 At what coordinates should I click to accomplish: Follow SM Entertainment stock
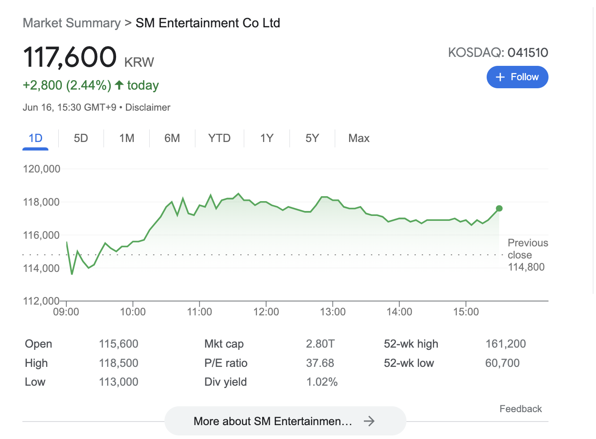[517, 77]
